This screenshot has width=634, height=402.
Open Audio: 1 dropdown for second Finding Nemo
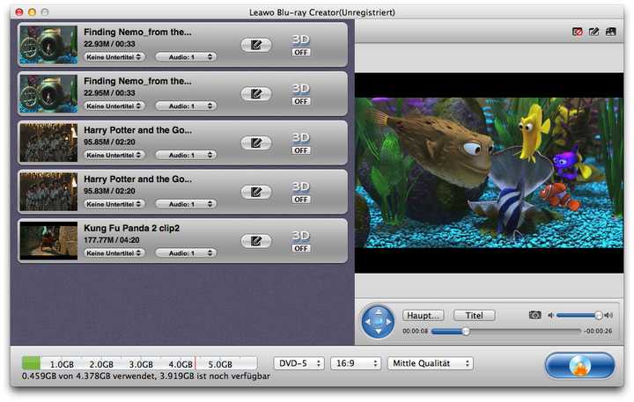point(186,106)
